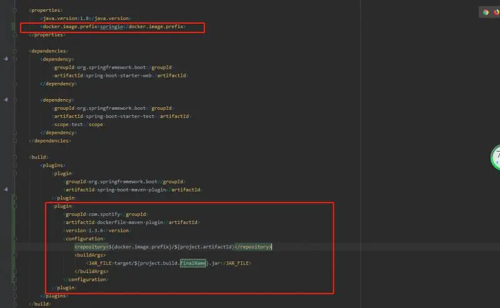Click ${docker.image.prefix} in repository line

pos(140,247)
